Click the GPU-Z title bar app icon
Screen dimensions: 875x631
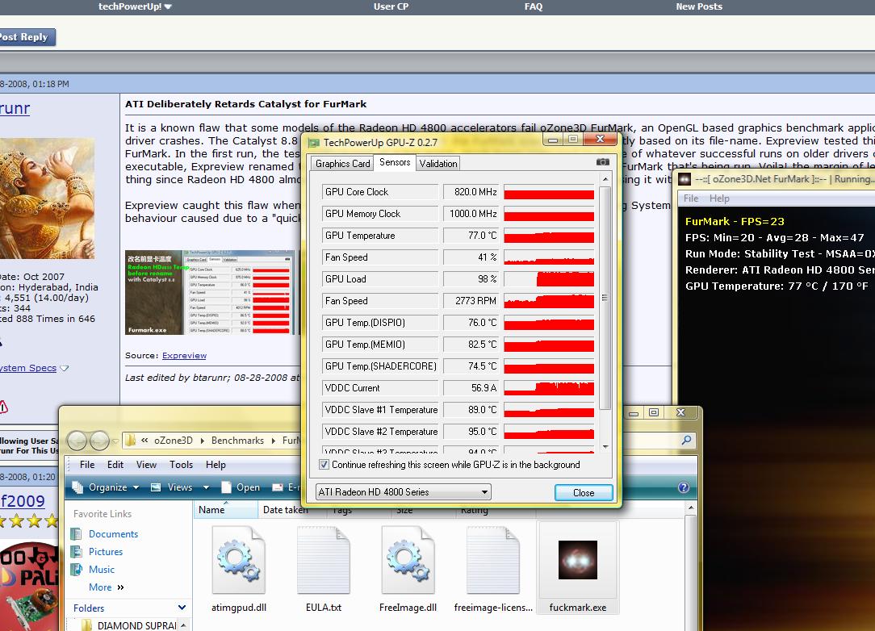click(314, 143)
